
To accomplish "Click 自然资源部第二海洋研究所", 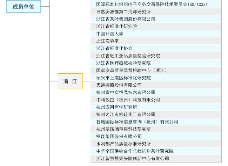I will click(123, 12).
